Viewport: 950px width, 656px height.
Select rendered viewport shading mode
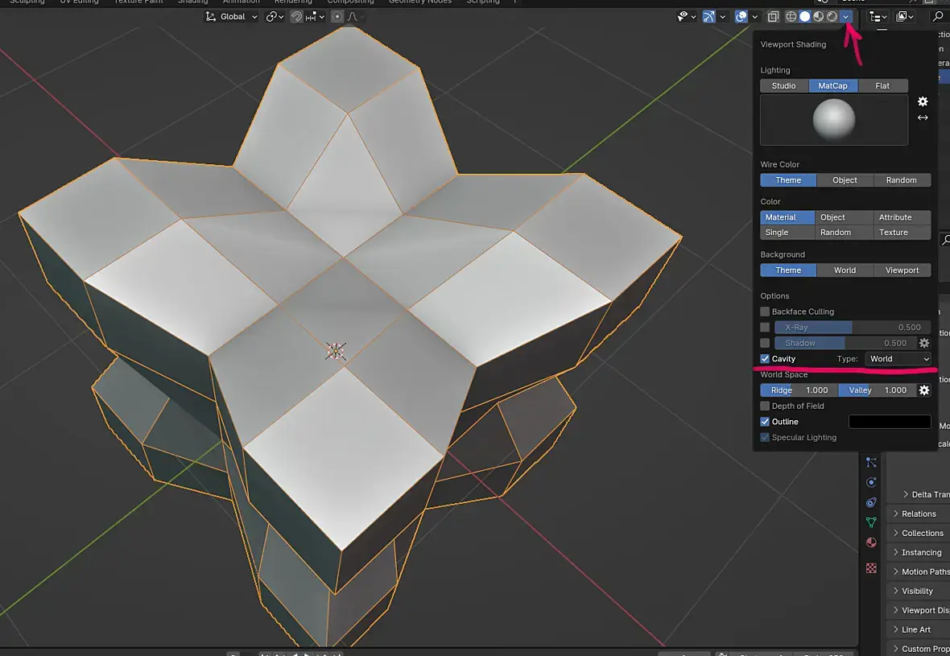[832, 17]
